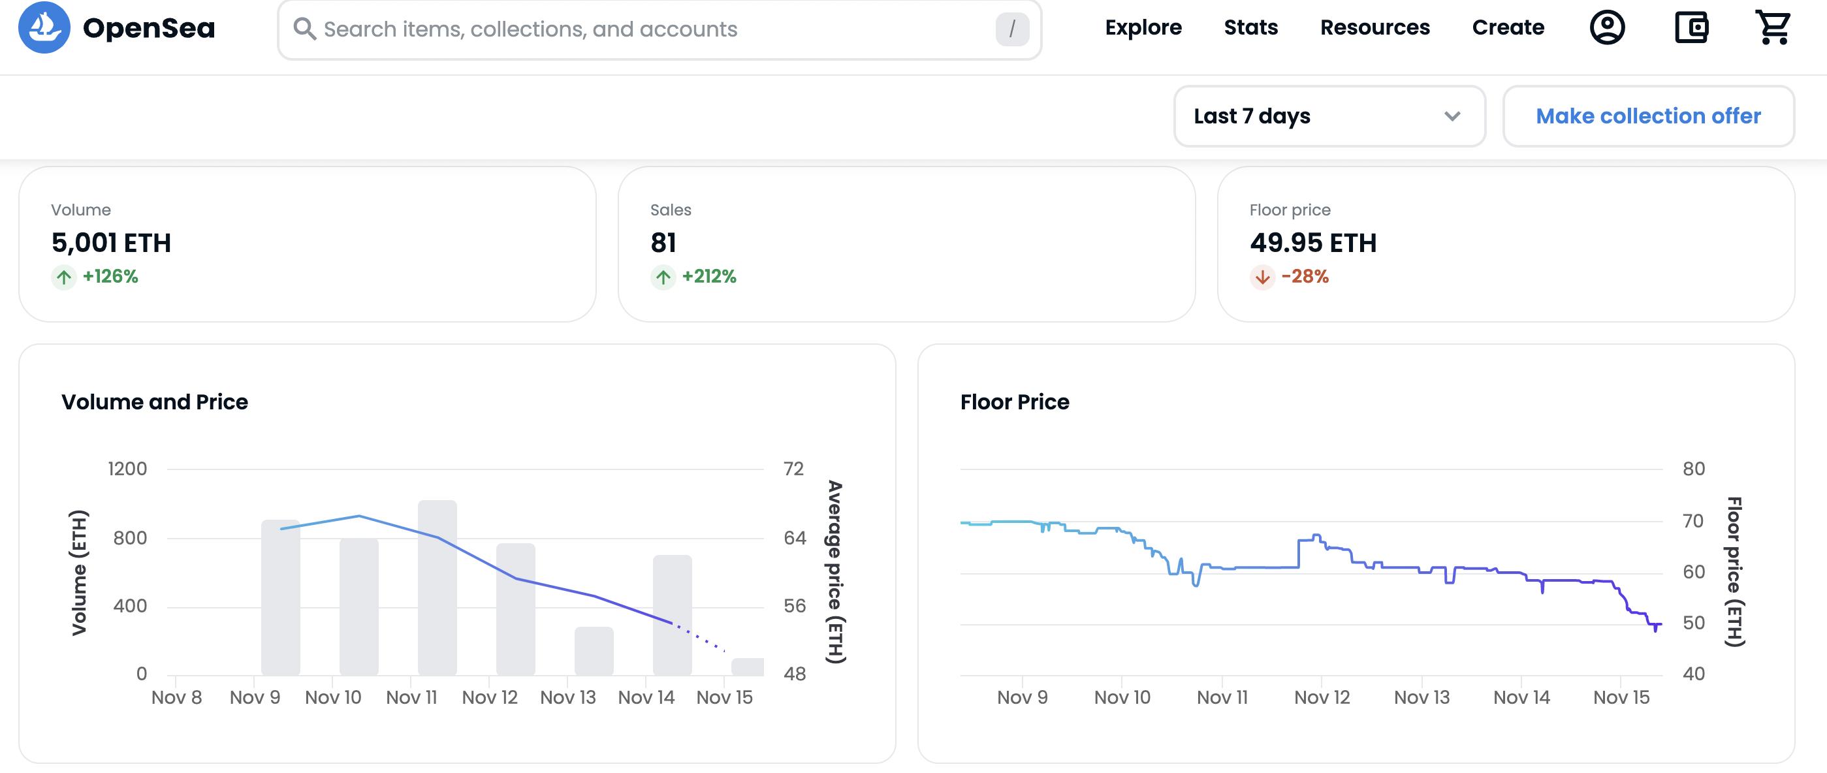The height and width of the screenshot is (773, 1827).
Task: Click the green up arrow beside +126%
Action: 63,277
